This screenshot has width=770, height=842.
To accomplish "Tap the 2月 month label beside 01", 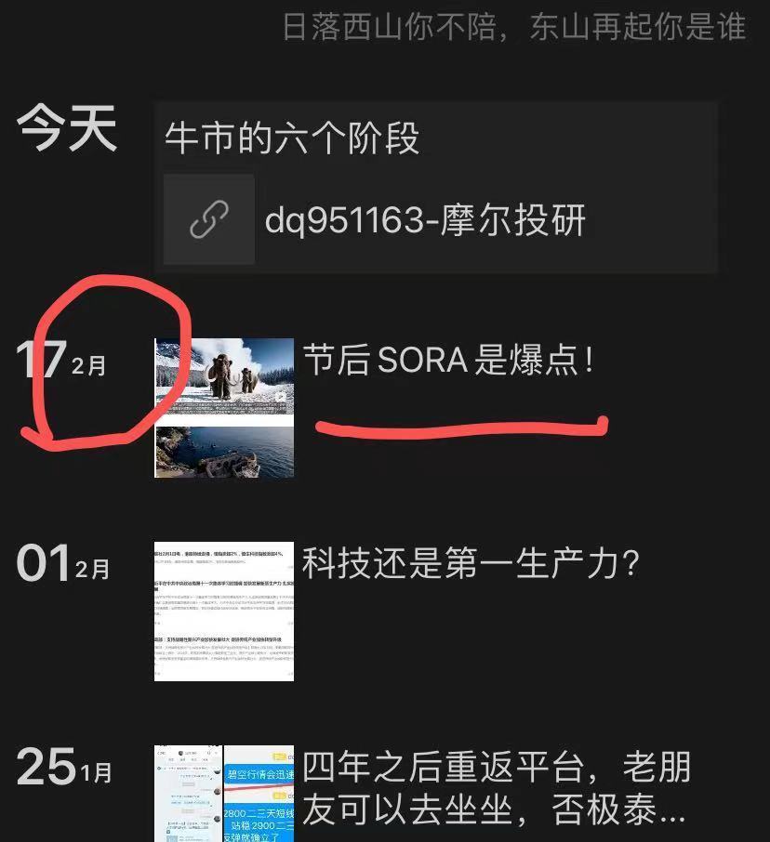I will (92, 569).
